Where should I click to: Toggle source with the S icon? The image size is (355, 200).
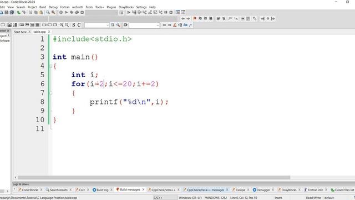pyautogui.click(x=74, y=25)
